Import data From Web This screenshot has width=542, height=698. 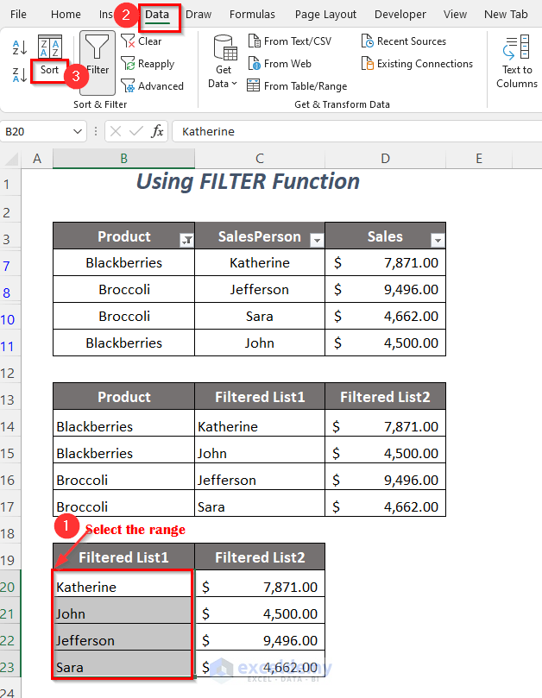point(280,64)
